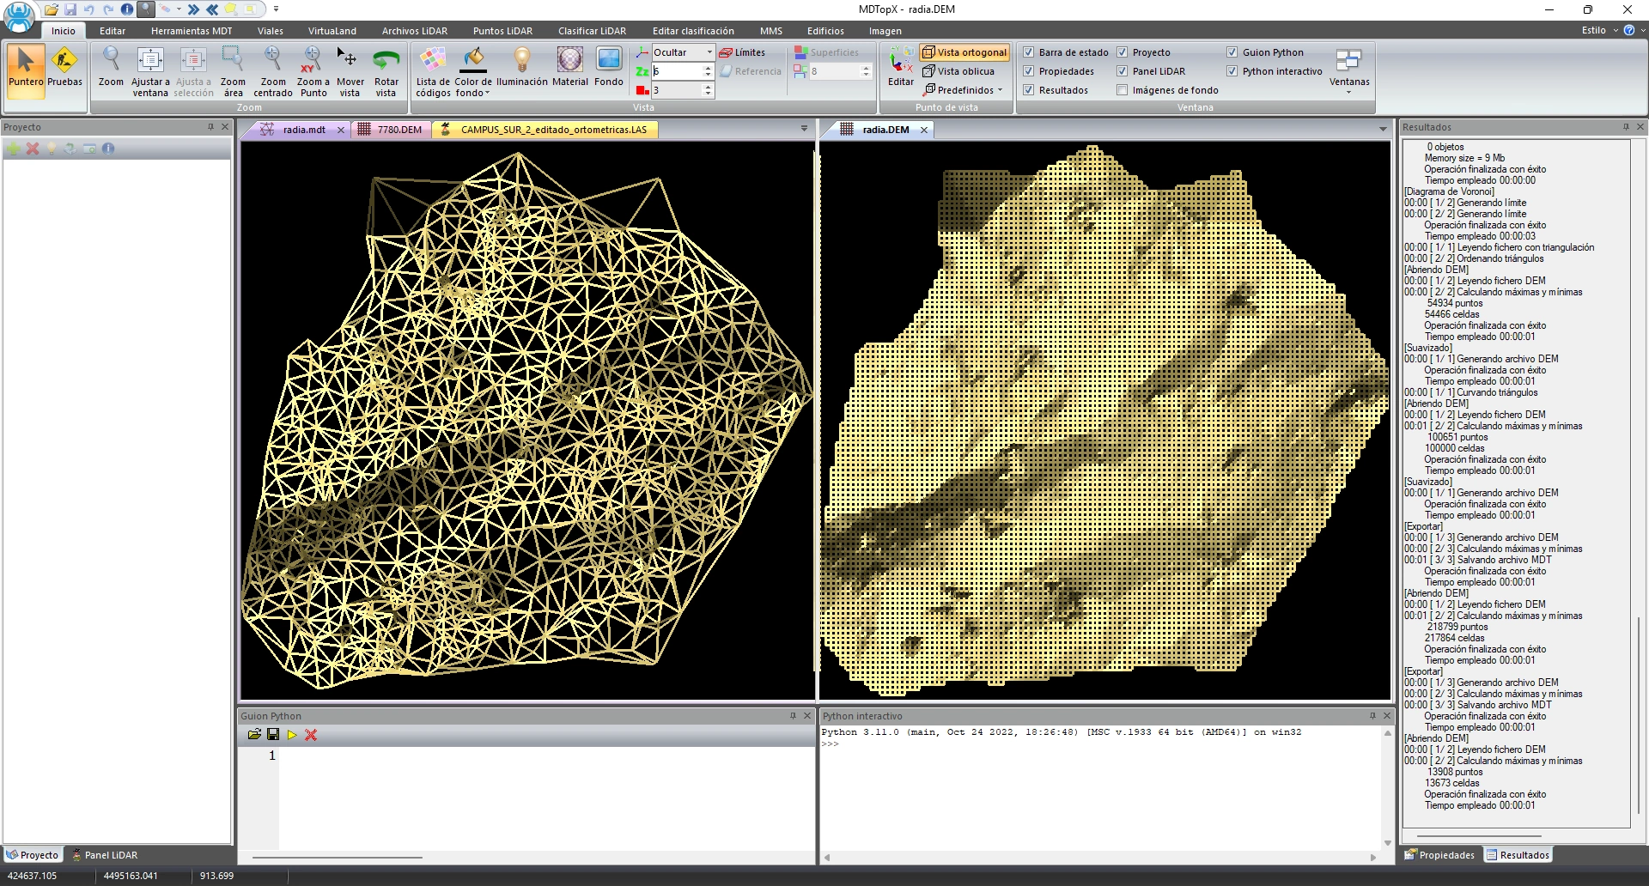The height and width of the screenshot is (886, 1649).
Task: Click red X in Guion Python toolbar
Action: click(311, 735)
